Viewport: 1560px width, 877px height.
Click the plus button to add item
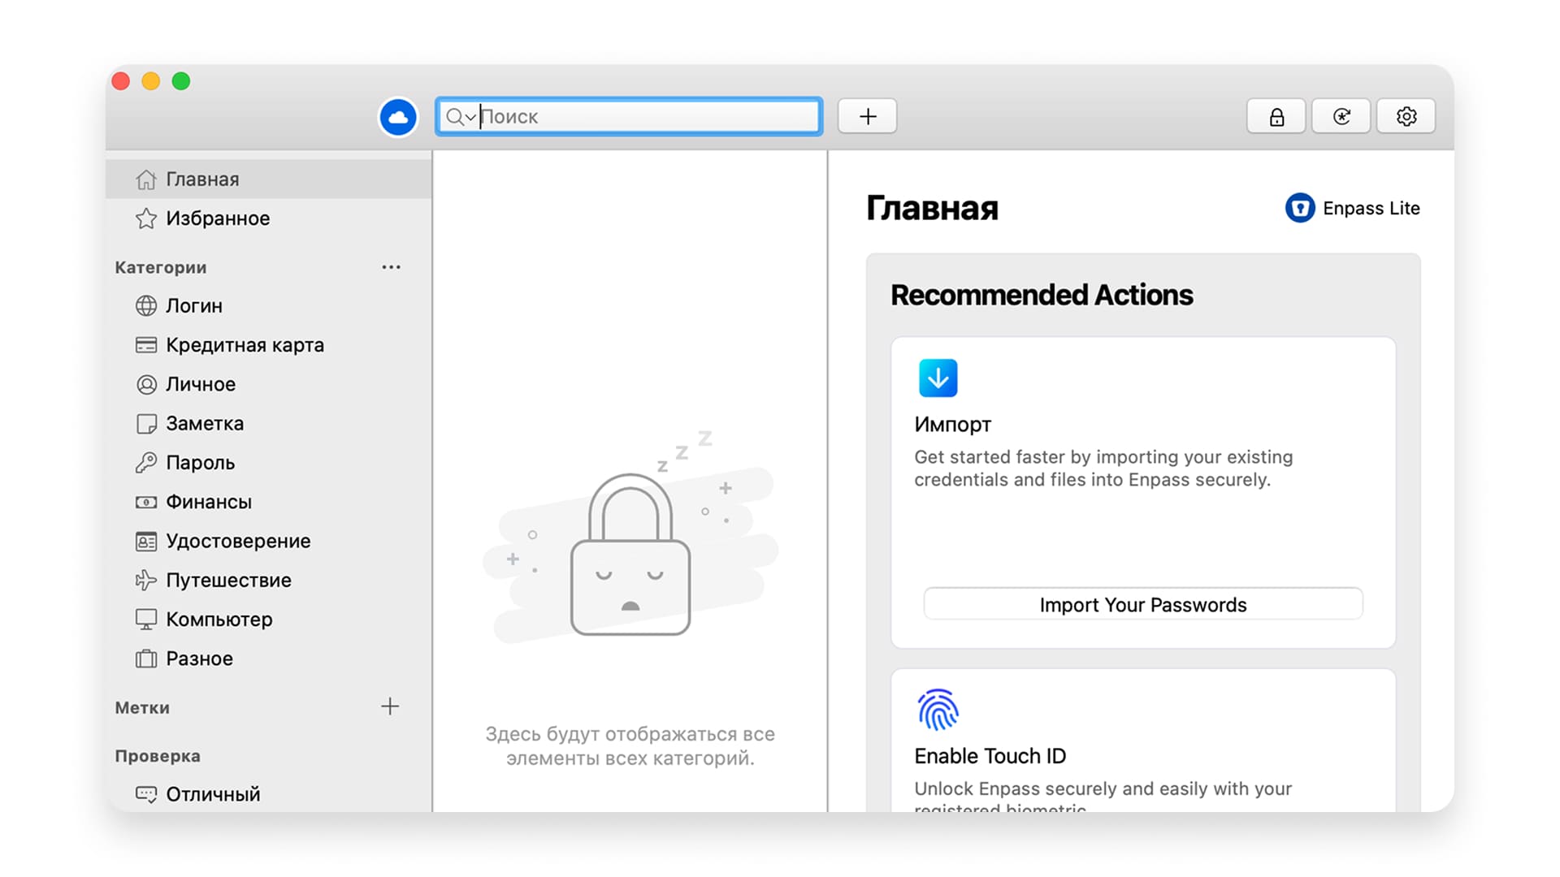[x=868, y=117]
